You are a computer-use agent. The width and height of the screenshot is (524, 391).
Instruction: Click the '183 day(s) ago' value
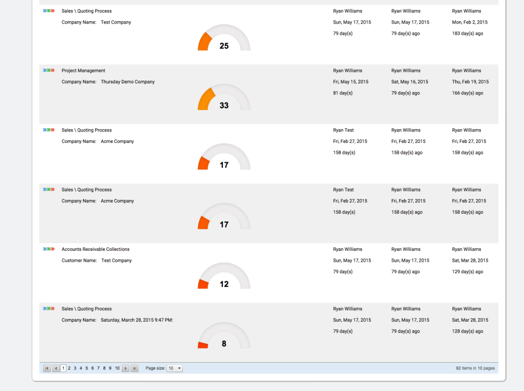tap(467, 33)
